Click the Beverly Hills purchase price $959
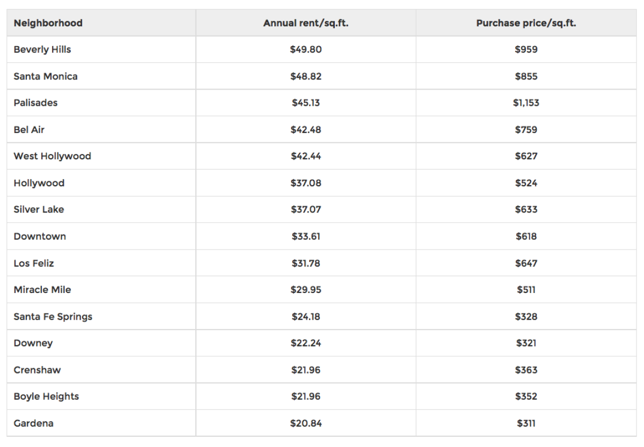The width and height of the screenshot is (644, 447). [526, 49]
